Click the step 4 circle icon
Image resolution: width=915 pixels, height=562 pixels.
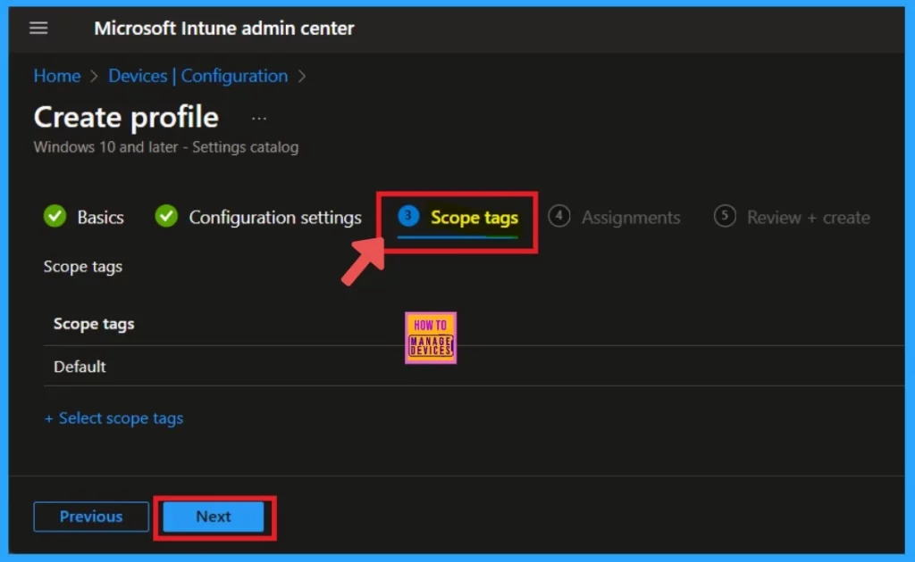tap(559, 216)
